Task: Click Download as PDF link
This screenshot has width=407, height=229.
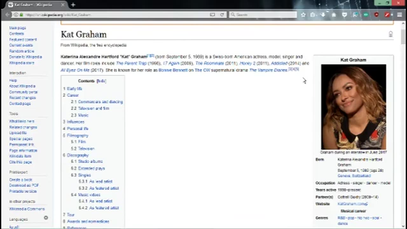Action: coord(24,185)
